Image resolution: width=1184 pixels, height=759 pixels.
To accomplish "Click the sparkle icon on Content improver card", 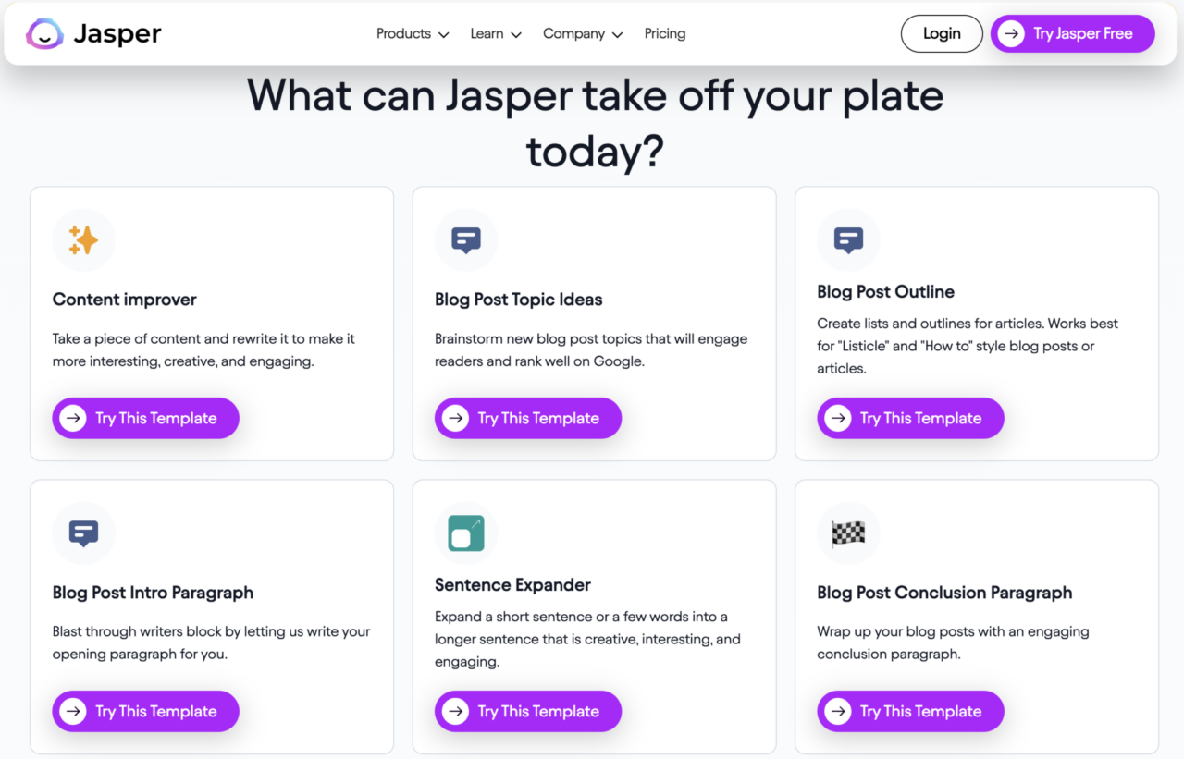I will click(83, 240).
